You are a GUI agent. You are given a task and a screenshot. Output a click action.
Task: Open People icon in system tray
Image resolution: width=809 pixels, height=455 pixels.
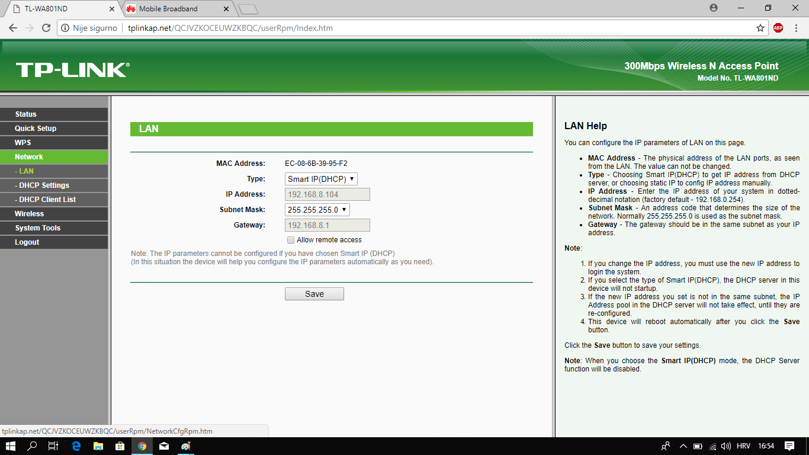pos(666,446)
